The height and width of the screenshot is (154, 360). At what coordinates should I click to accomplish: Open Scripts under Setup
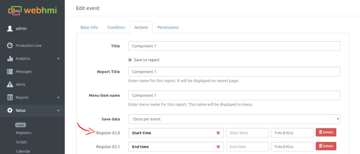click(x=22, y=142)
